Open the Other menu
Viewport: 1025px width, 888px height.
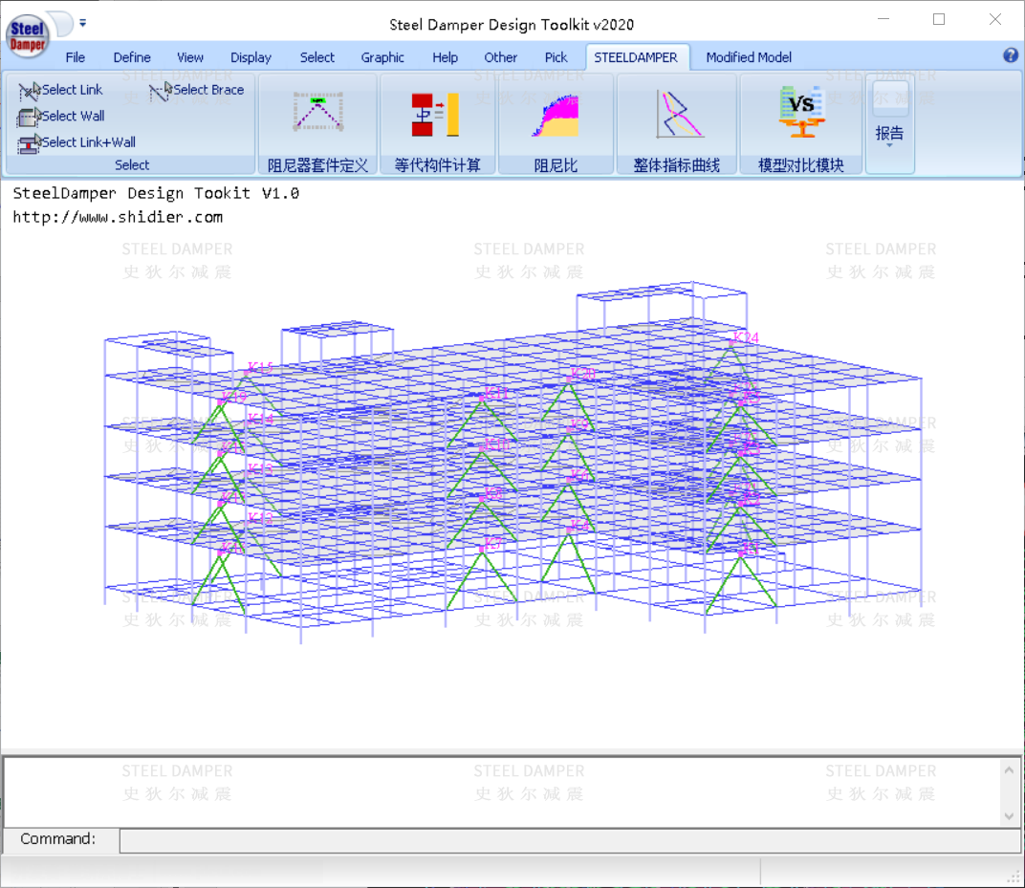(x=501, y=57)
